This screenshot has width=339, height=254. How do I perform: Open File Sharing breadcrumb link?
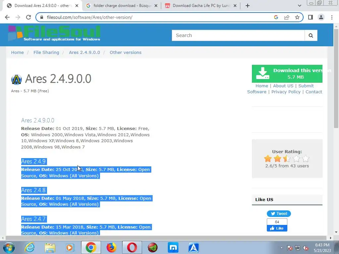pyautogui.click(x=46, y=53)
